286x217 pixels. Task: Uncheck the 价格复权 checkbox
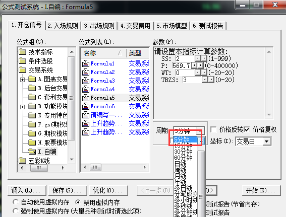coord(247,129)
